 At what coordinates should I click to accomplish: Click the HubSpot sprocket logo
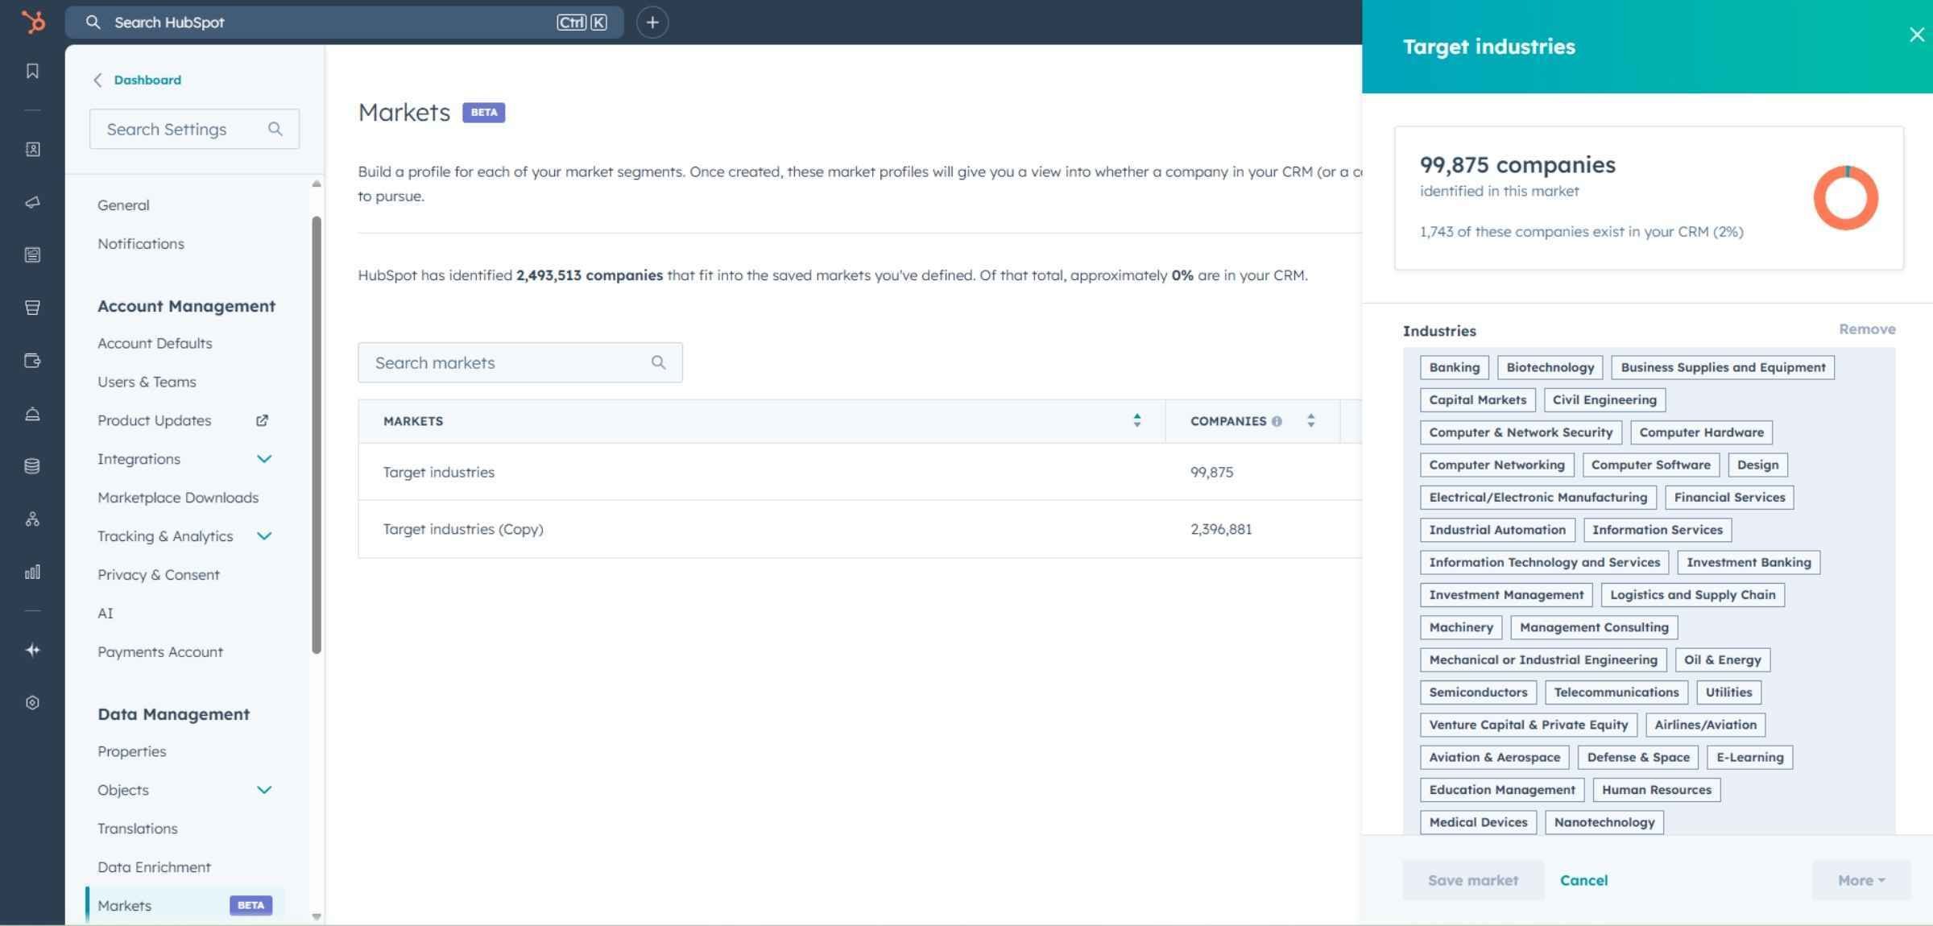32,22
